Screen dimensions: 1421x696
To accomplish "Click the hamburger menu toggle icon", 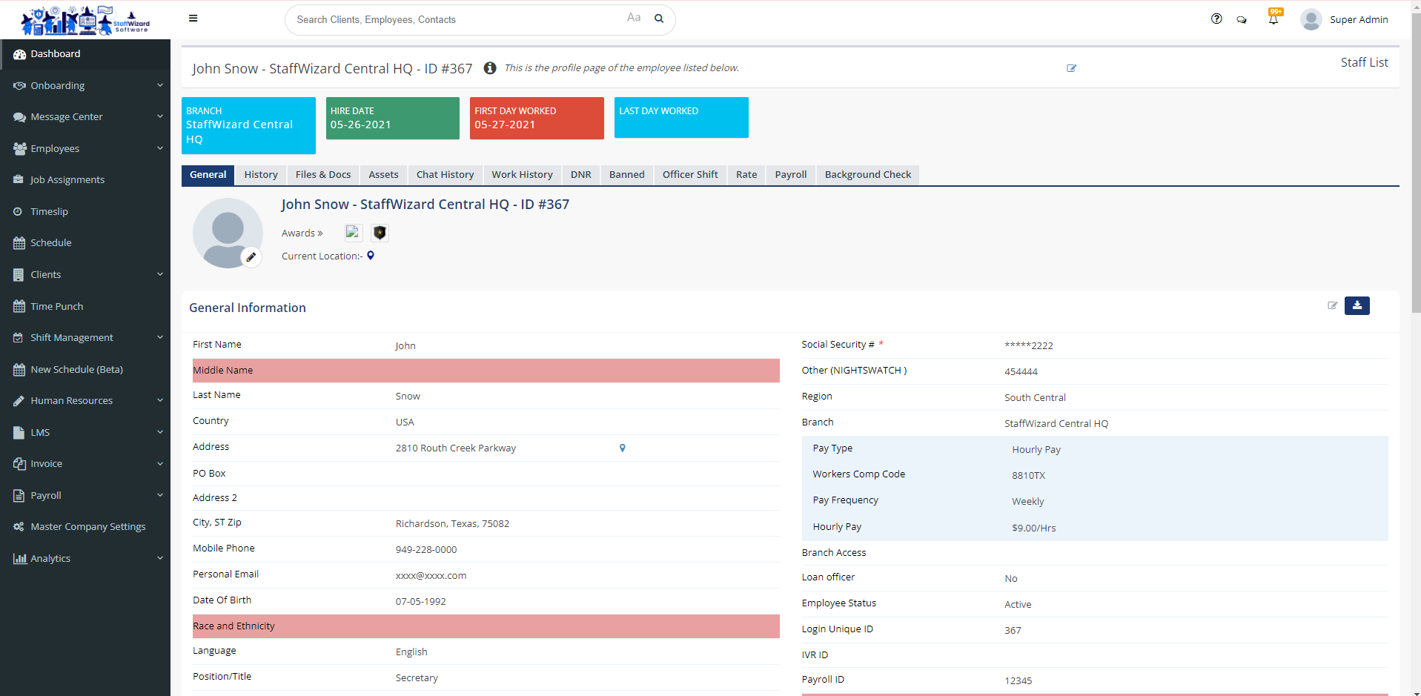I will tap(193, 19).
